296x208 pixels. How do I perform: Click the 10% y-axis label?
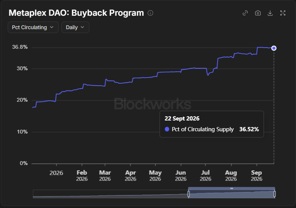click(x=22, y=132)
